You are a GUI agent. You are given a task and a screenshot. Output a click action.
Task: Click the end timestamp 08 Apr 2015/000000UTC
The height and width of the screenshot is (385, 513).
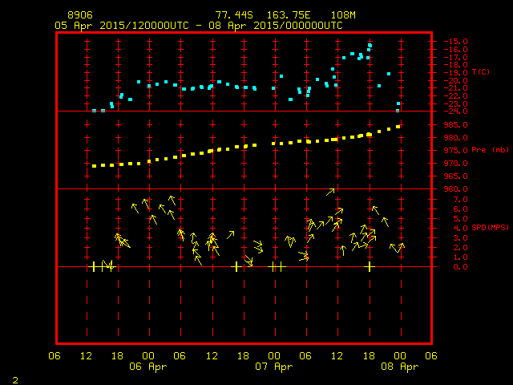coord(276,26)
